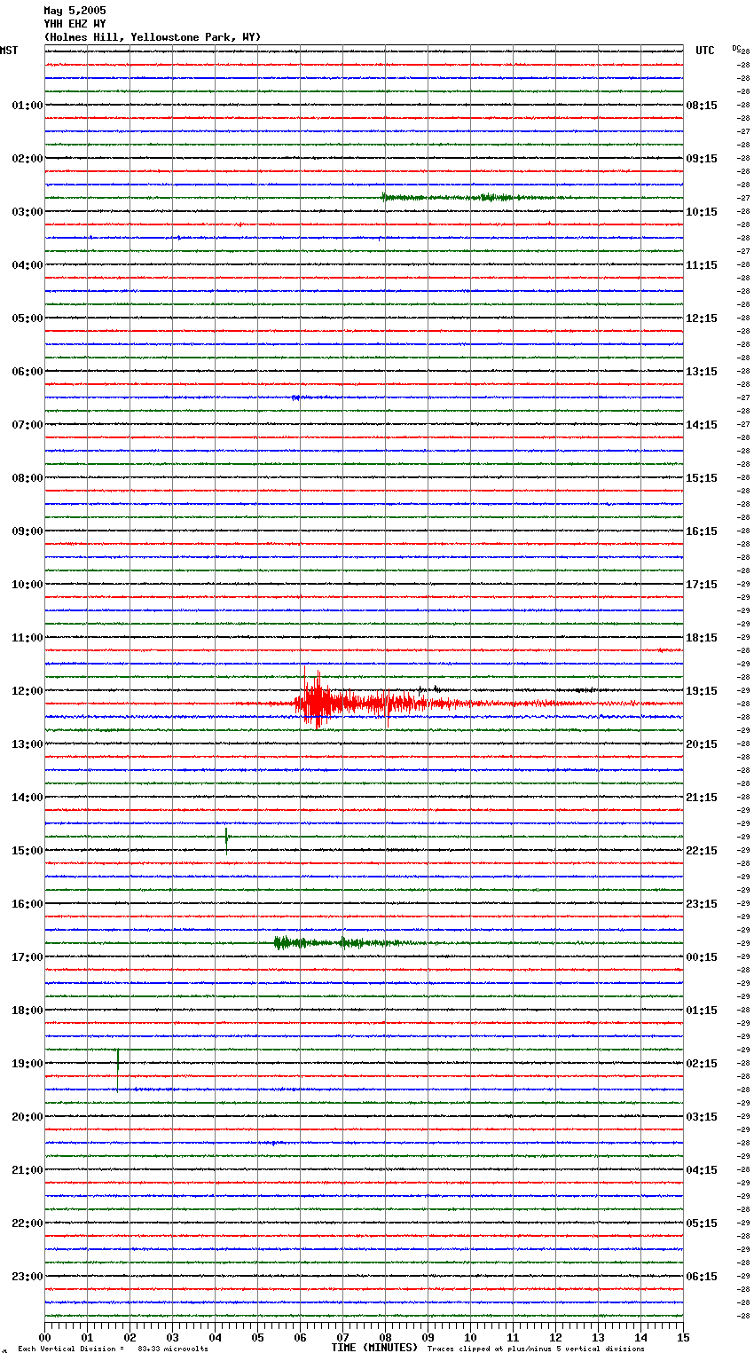
Task: Select the 16:00 MST time label
Action: click(27, 904)
